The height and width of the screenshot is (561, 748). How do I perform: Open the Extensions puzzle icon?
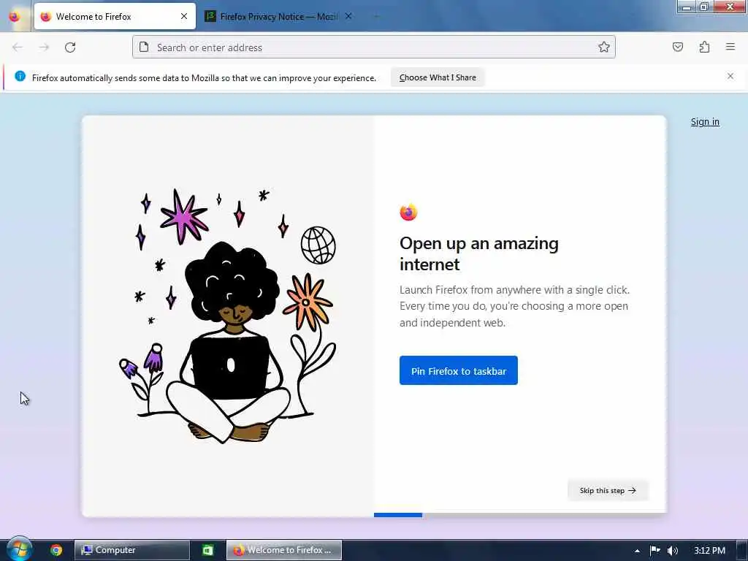[704, 47]
